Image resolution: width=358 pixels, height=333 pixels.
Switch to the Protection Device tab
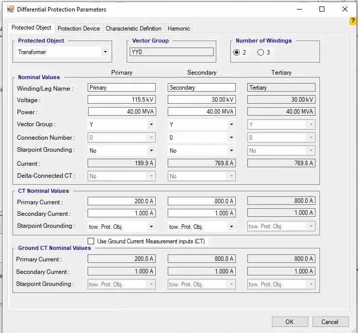pyautogui.click(x=79, y=29)
